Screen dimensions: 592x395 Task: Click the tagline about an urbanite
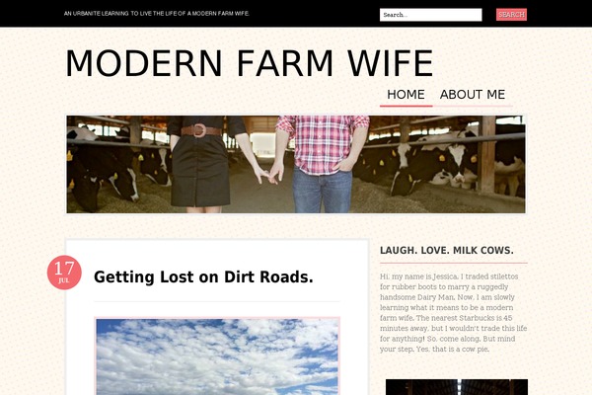coord(157,14)
